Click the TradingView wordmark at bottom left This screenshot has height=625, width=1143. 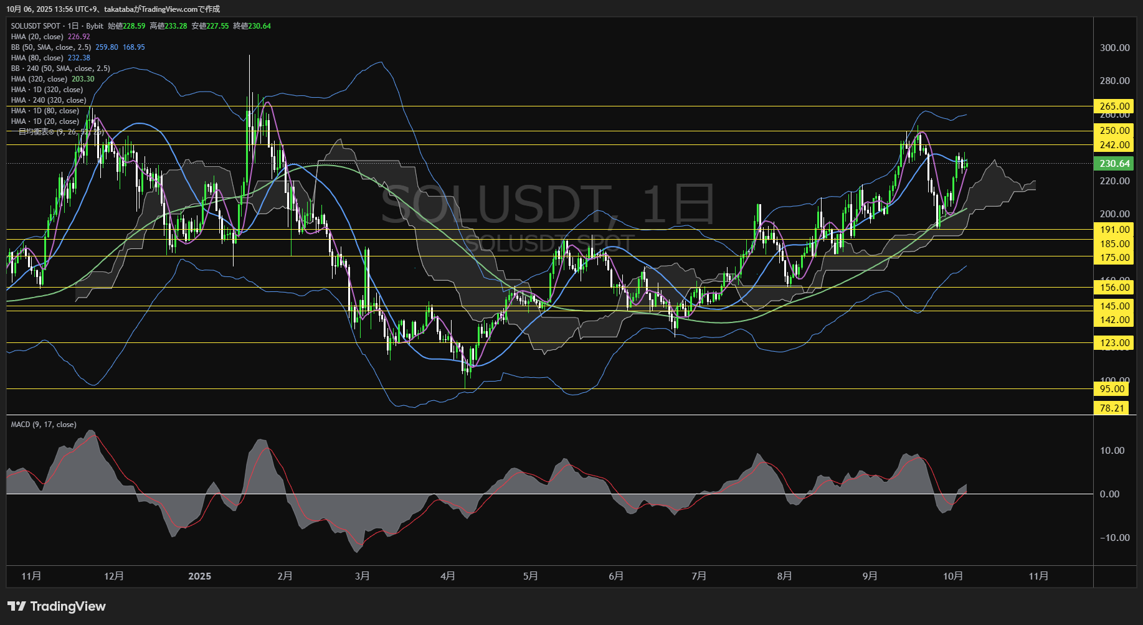(68, 606)
